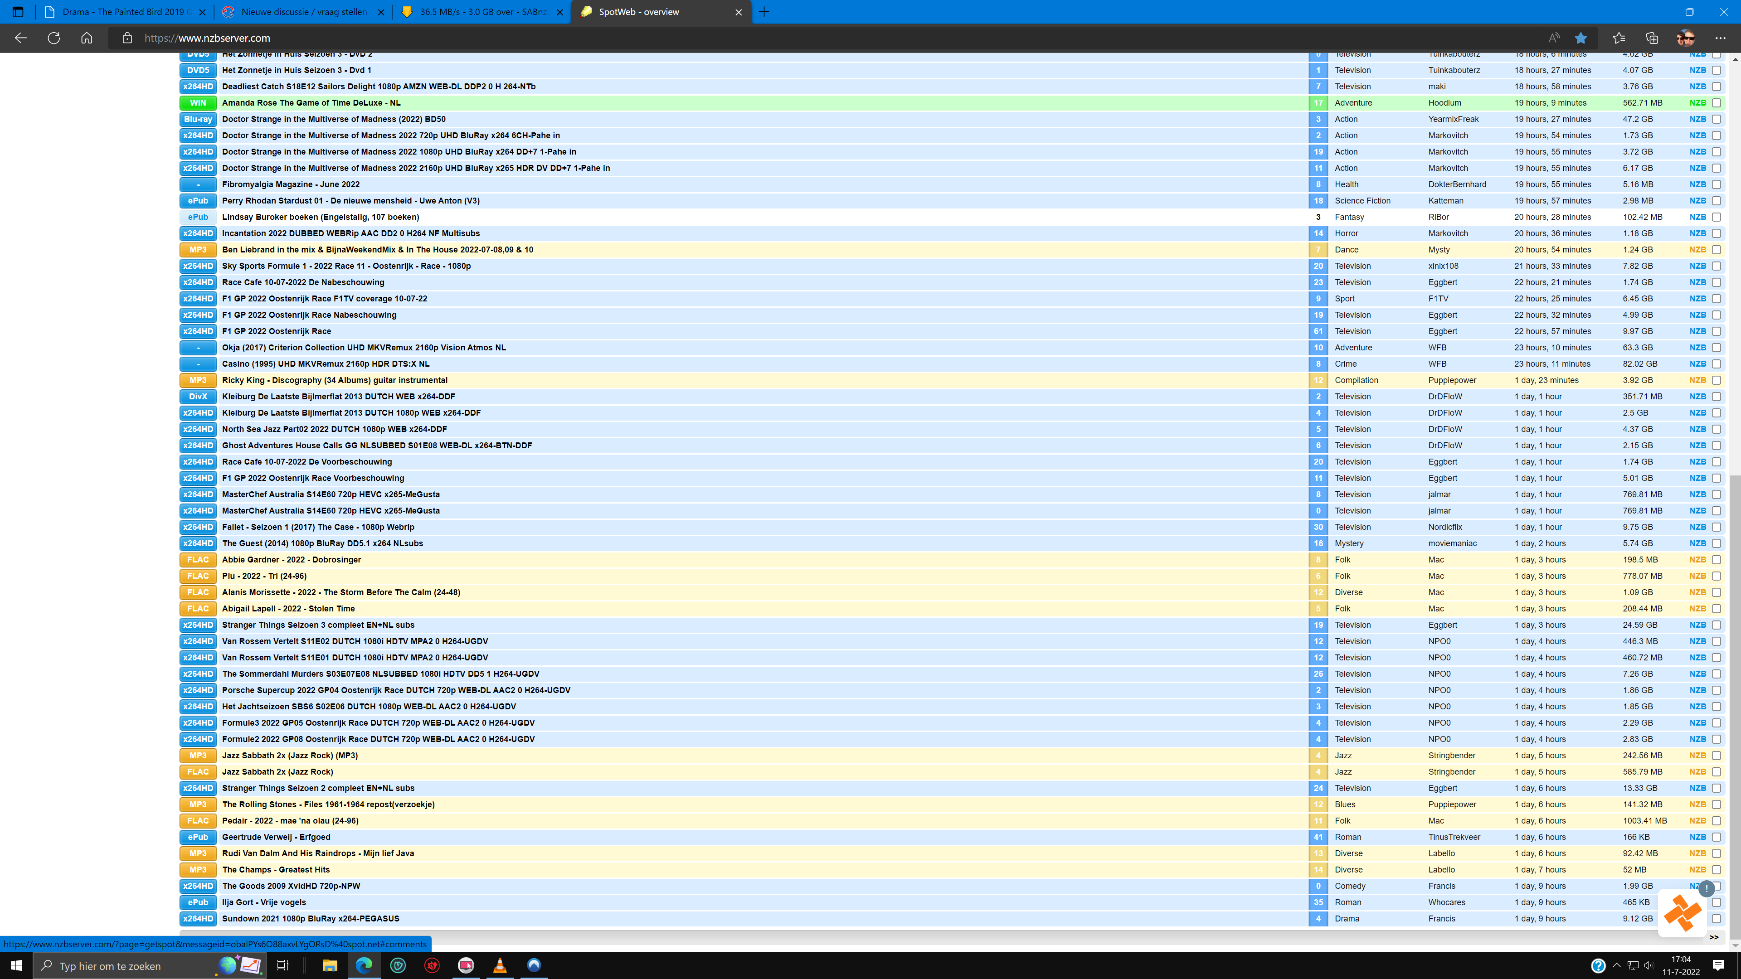
Task: Open the browser profile picture menu
Action: tap(1686, 38)
